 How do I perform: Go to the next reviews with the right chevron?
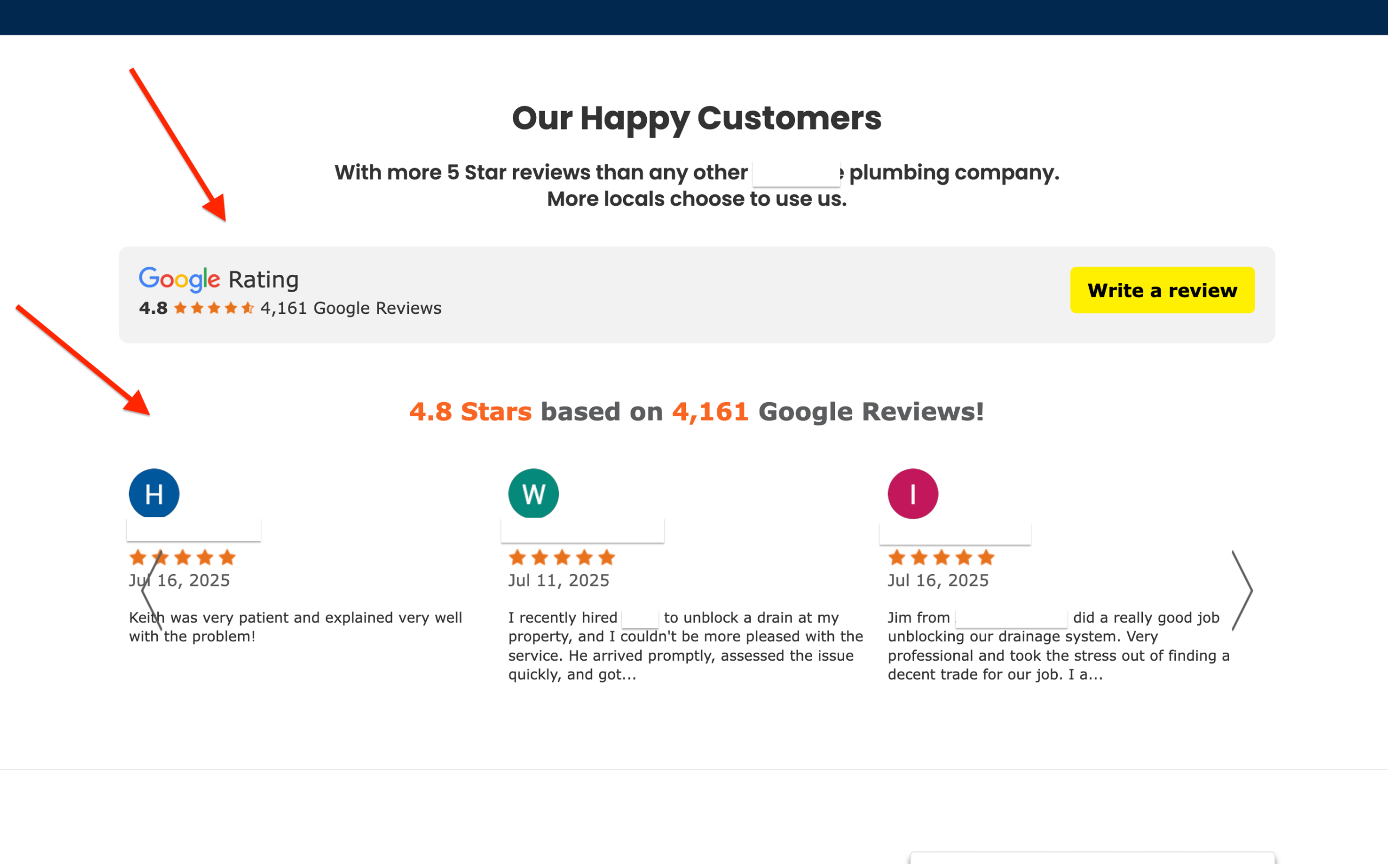coord(1242,591)
